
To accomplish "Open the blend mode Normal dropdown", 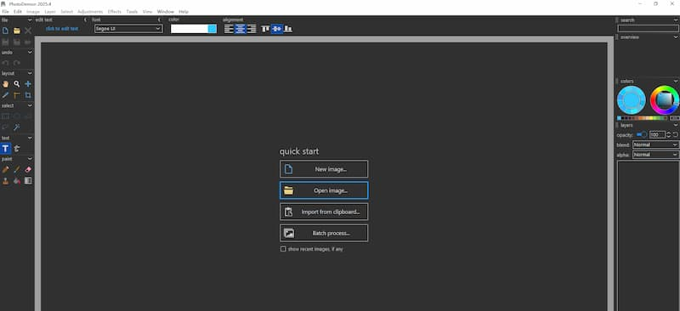I will click(x=655, y=144).
